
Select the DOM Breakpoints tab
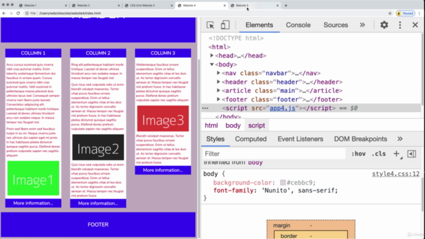click(361, 139)
